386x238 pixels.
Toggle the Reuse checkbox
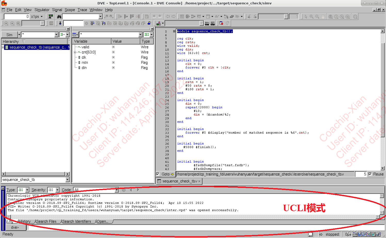[x=370, y=174]
